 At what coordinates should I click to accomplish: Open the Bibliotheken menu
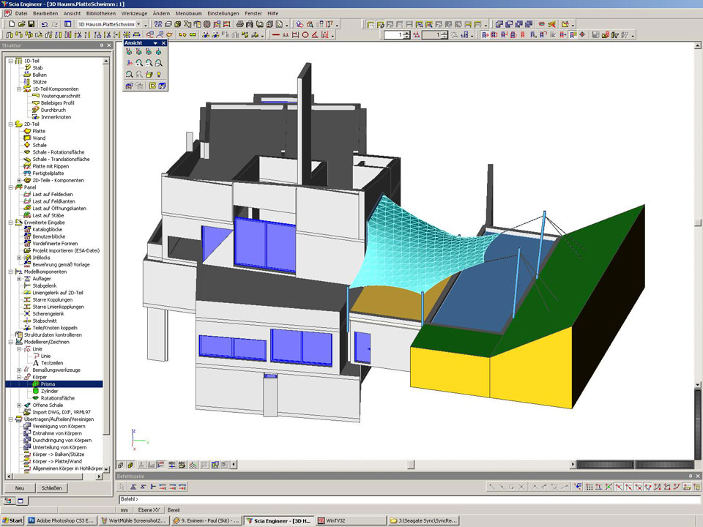(x=100, y=13)
